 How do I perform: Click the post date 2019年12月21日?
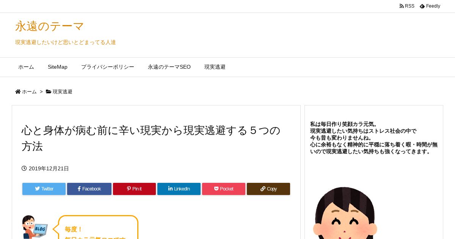[49, 168]
